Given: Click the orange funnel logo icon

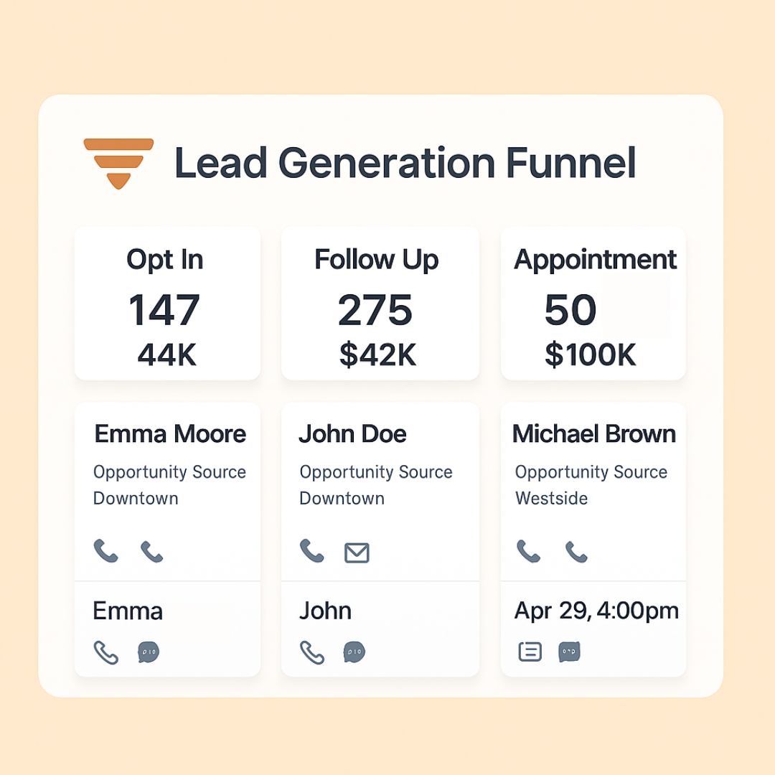Looking at the screenshot, I should coord(118,163).
